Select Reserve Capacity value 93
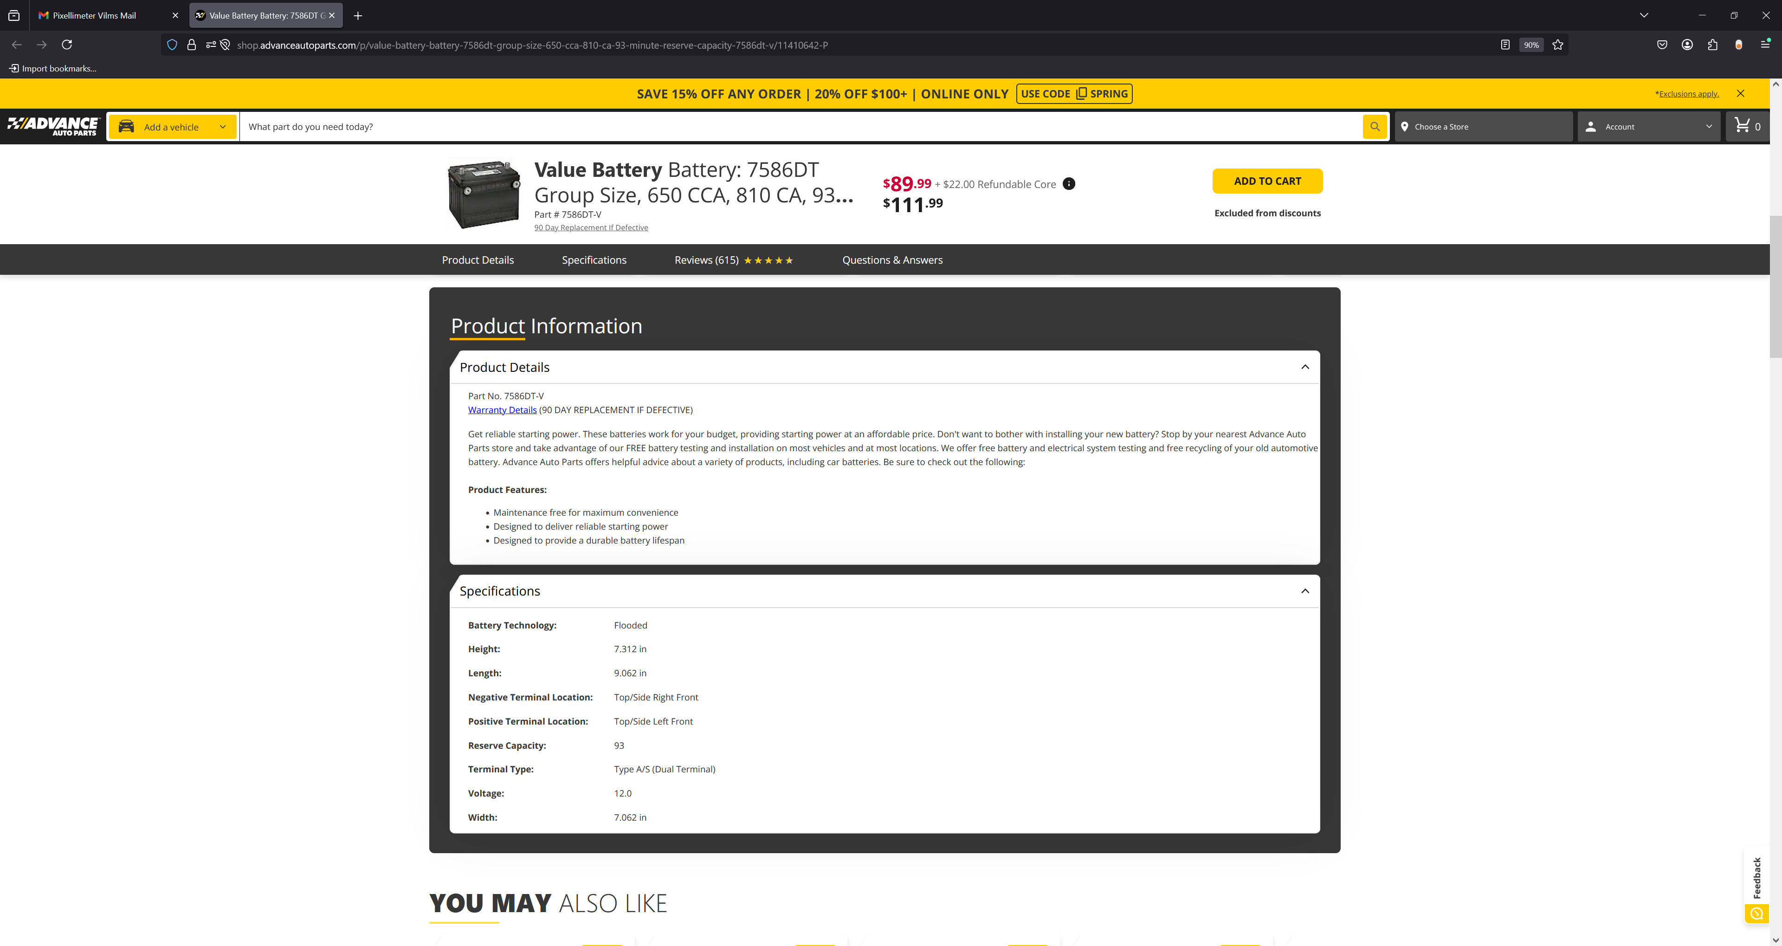 coord(619,745)
